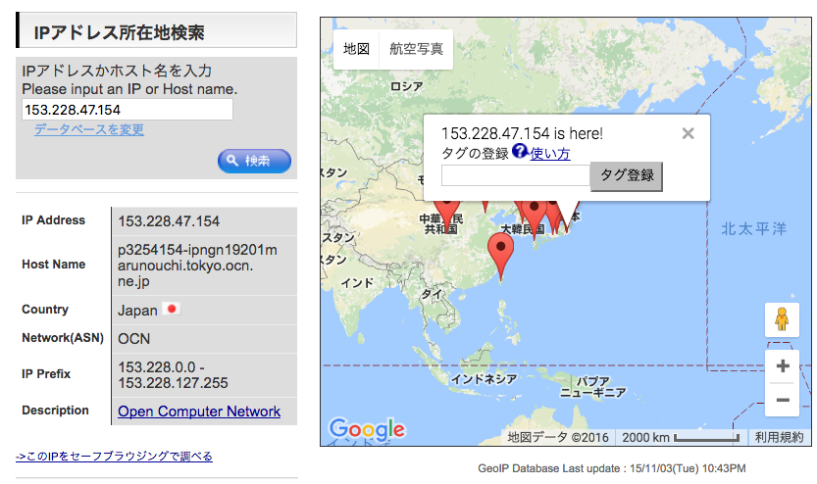The height and width of the screenshot is (484, 817).
Task: Close the '153.228.47.154 is here!' popup
Action: pos(688,134)
